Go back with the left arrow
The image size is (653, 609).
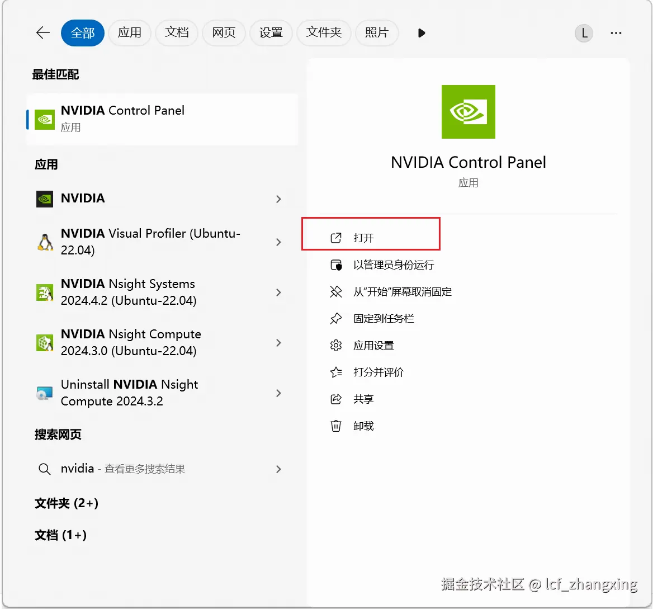click(43, 32)
